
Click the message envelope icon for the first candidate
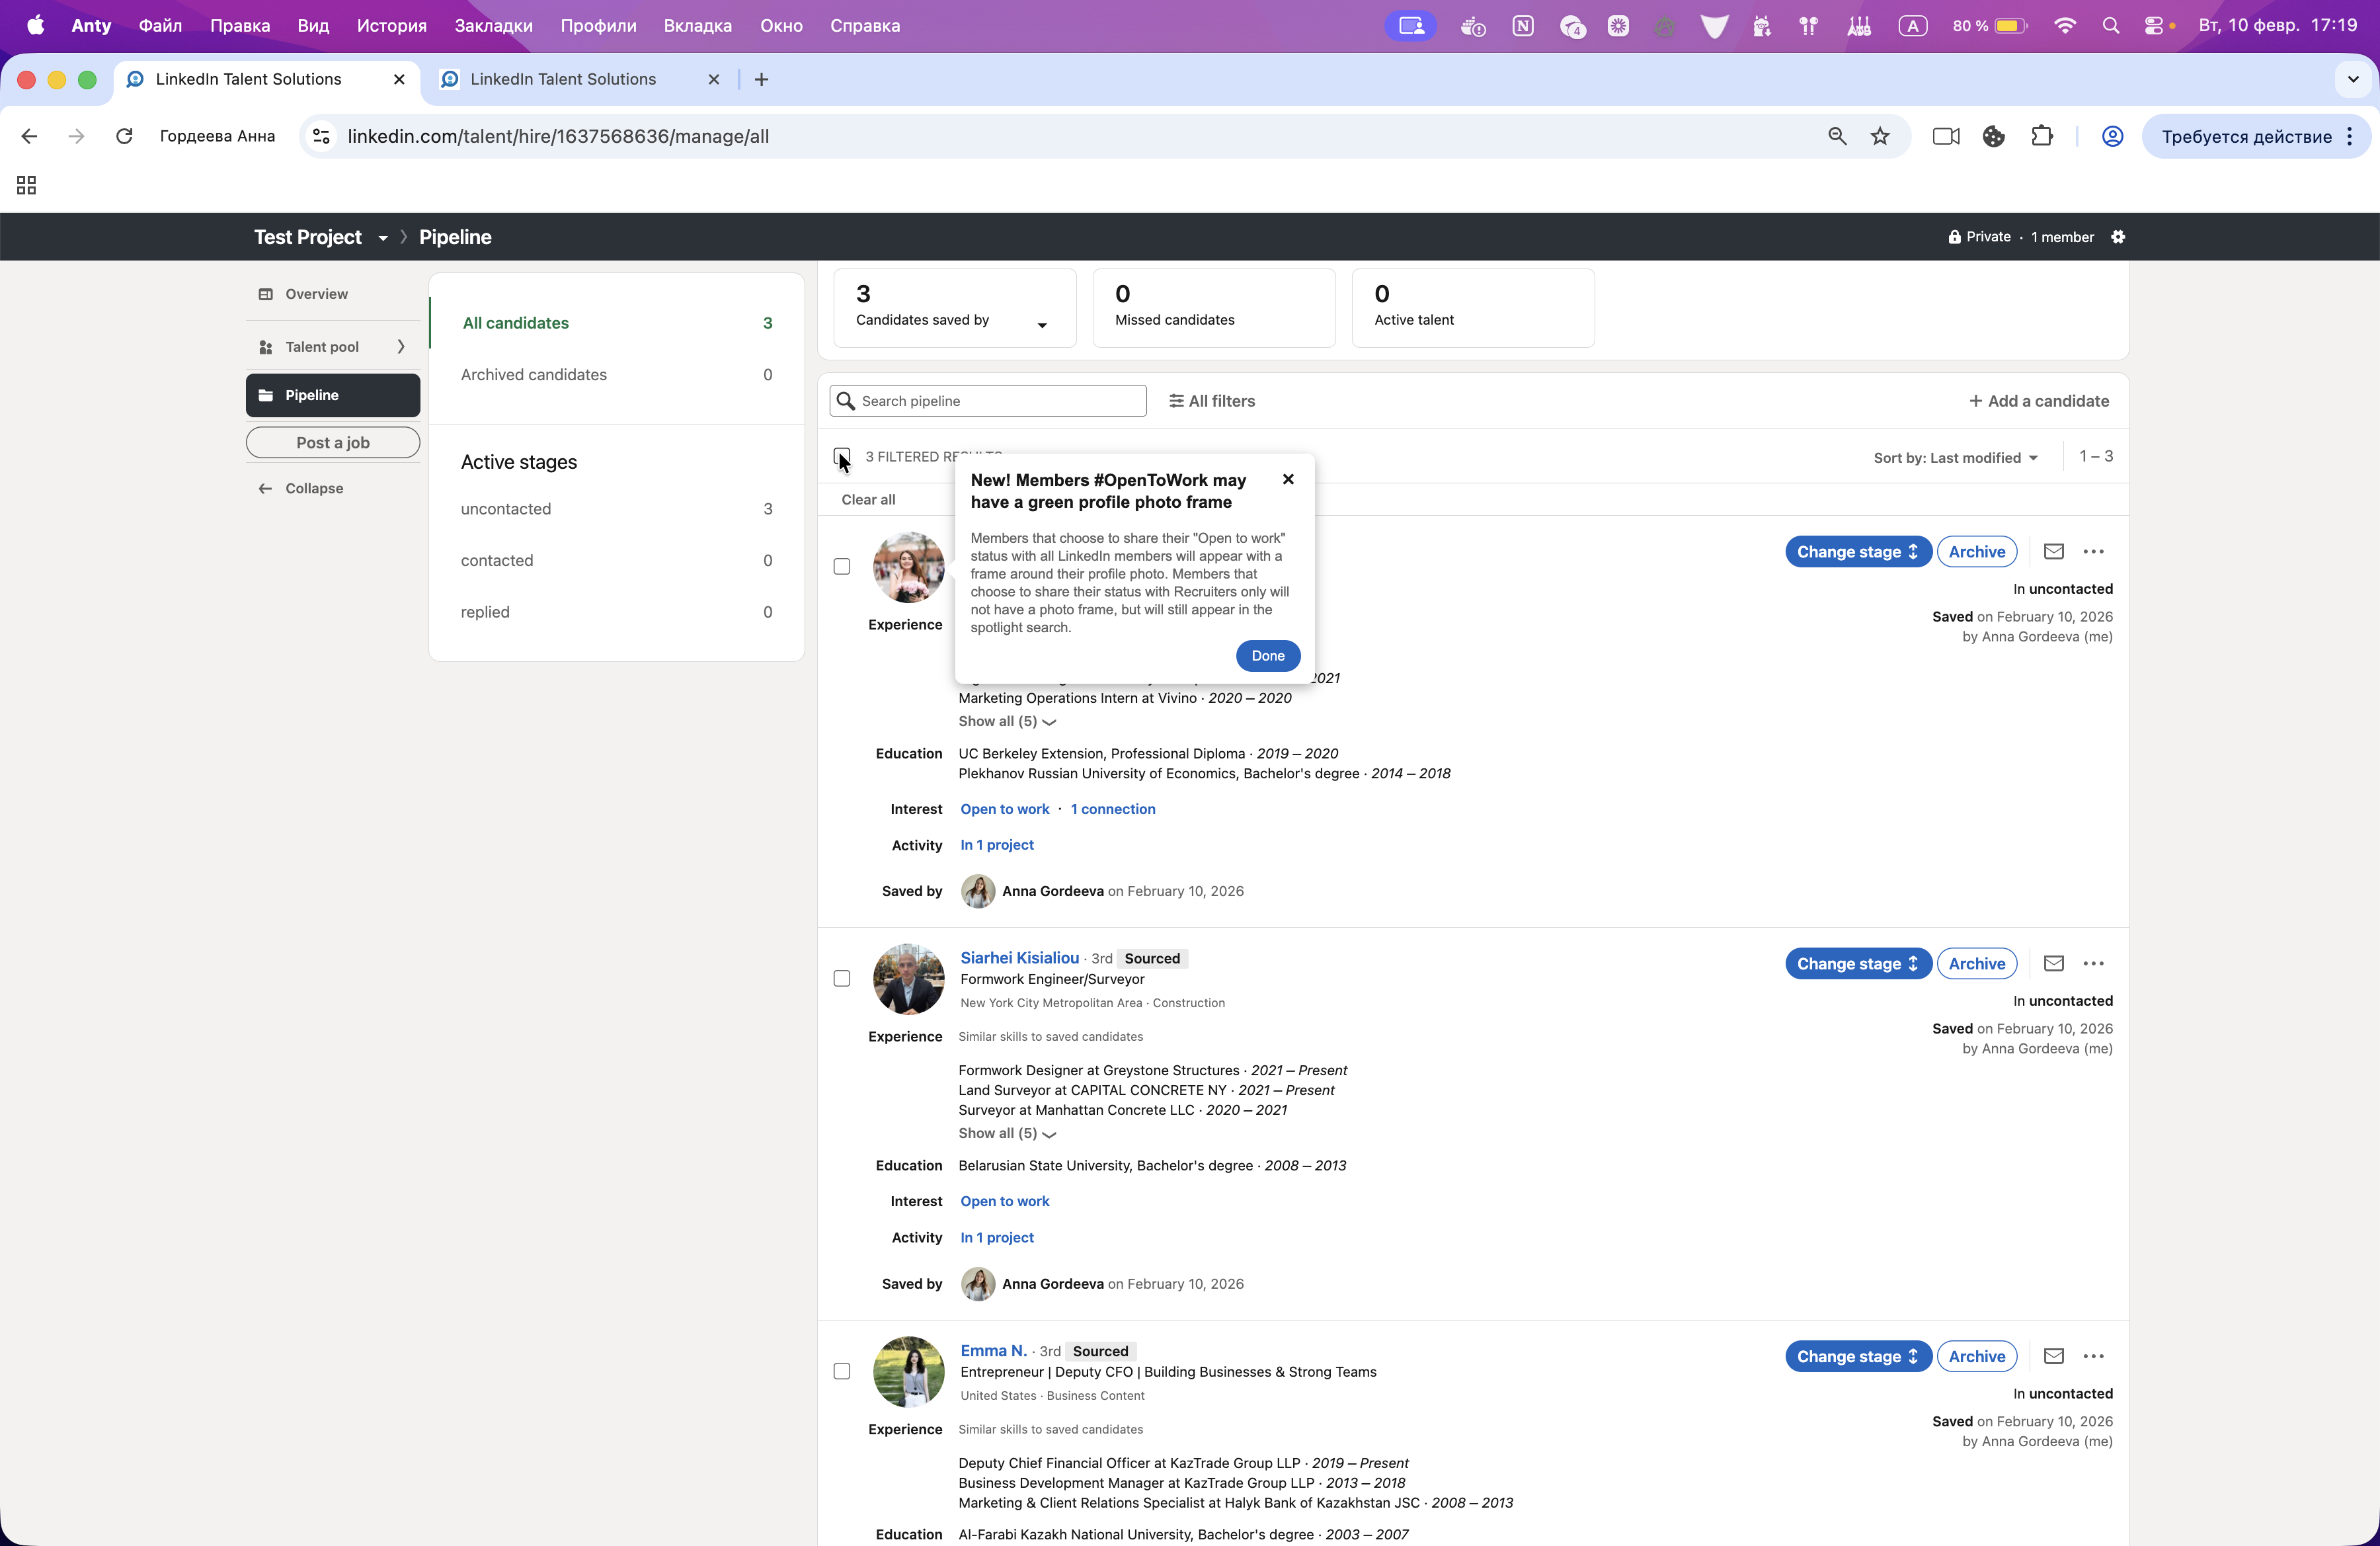(x=2053, y=551)
